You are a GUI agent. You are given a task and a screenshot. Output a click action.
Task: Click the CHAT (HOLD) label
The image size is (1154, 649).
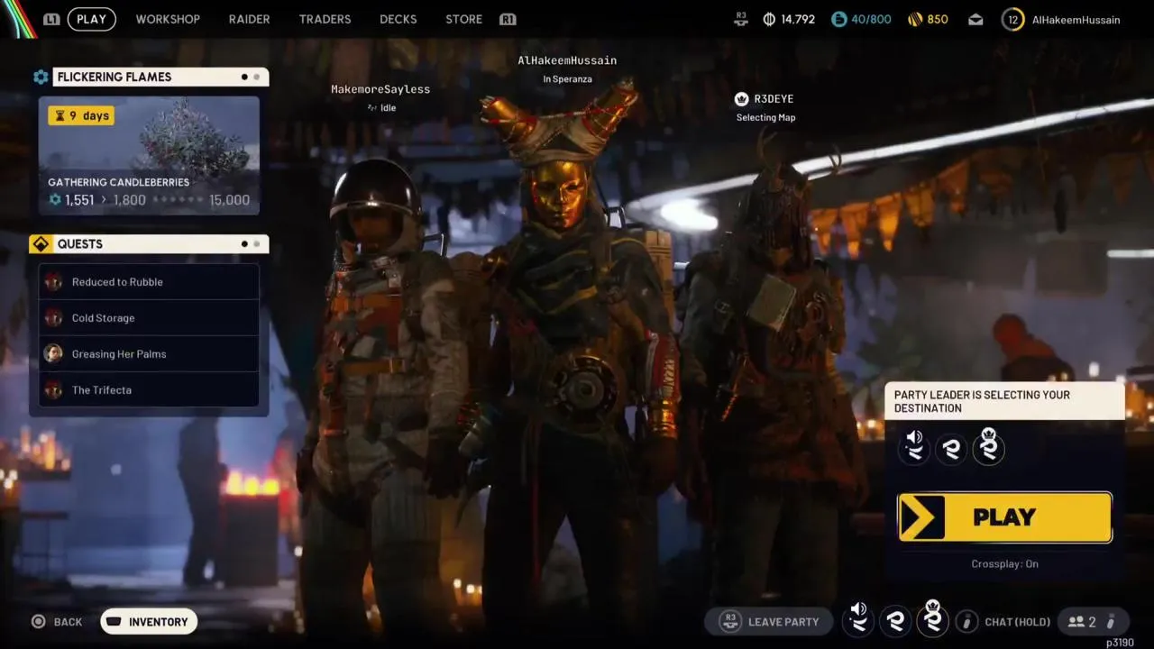pyautogui.click(x=1017, y=622)
